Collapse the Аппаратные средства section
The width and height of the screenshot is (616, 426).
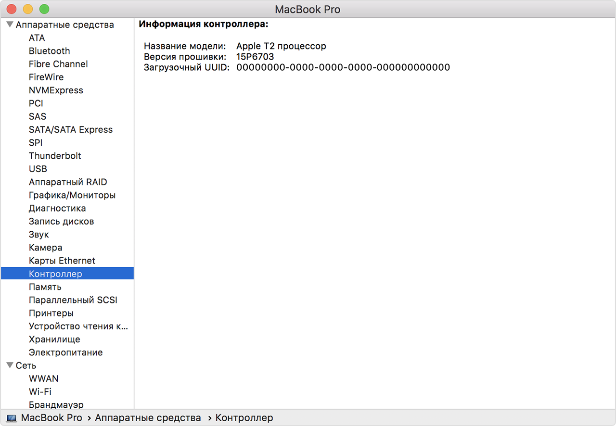click(x=10, y=25)
